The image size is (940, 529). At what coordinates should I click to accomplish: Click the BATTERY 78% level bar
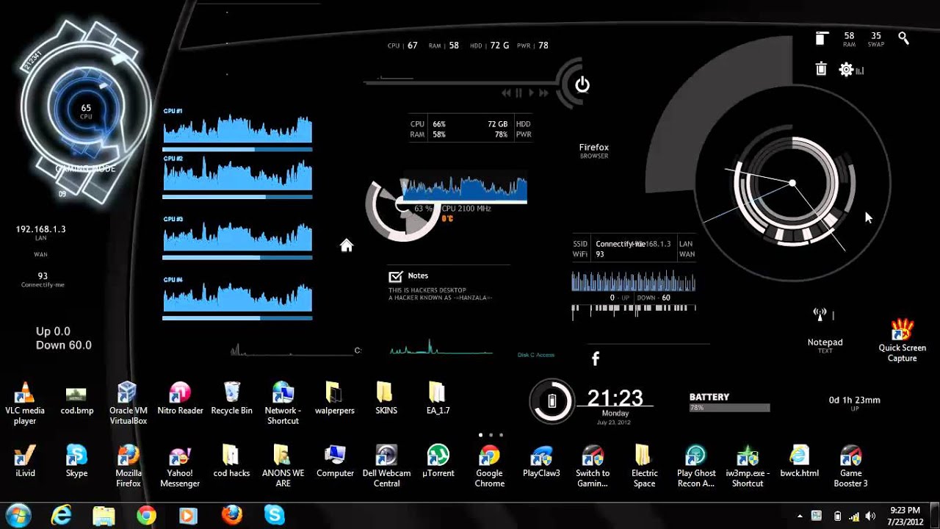pos(729,407)
